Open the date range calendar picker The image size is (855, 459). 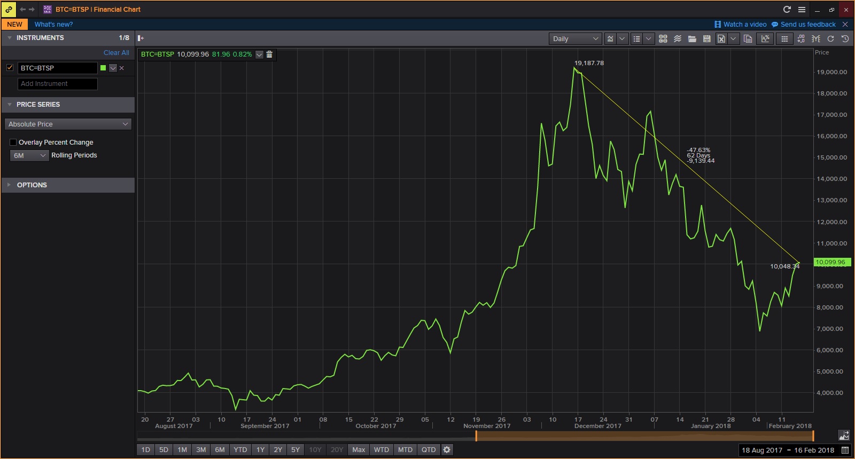tap(845, 450)
